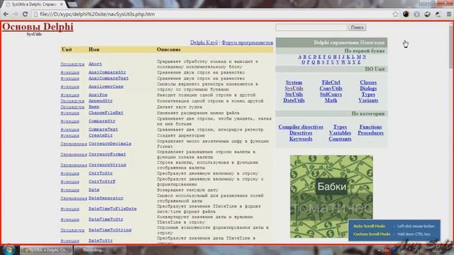This screenshot has height=255, width=454.
Task: Open the Delphi Клуб link
Action: tap(204, 42)
